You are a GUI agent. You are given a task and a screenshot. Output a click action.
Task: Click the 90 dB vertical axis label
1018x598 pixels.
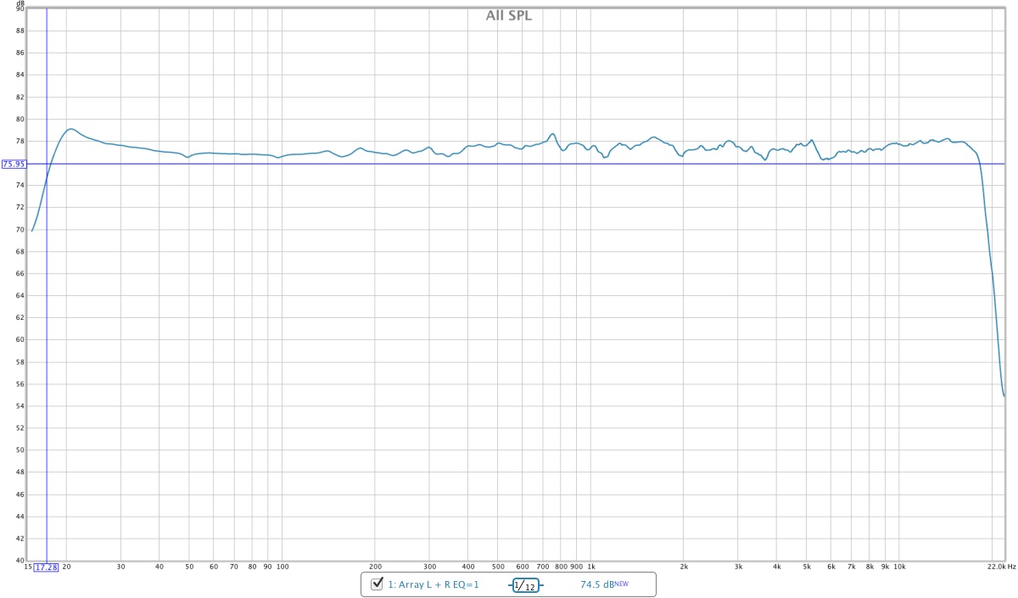(x=20, y=8)
